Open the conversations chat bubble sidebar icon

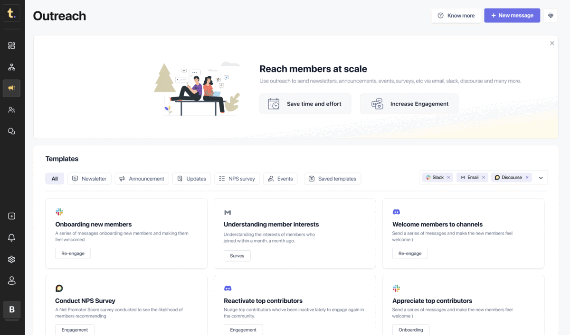(11, 131)
